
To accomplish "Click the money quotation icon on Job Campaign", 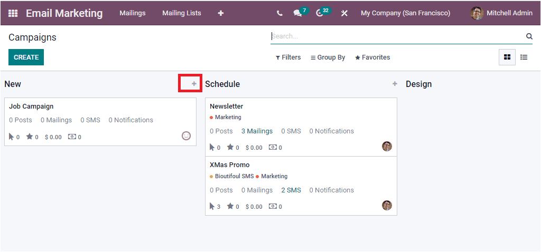I will pos(72,137).
